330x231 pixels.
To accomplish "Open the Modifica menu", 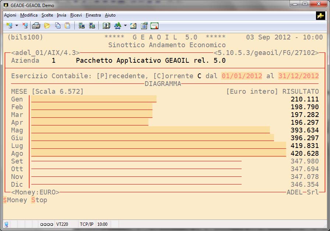I will click(29, 15).
